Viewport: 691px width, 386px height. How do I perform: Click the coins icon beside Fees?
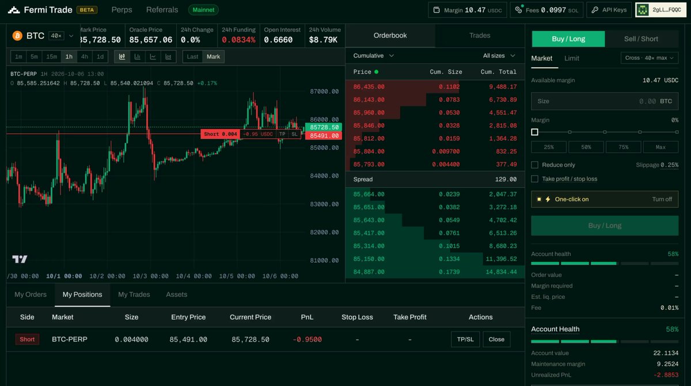click(519, 10)
